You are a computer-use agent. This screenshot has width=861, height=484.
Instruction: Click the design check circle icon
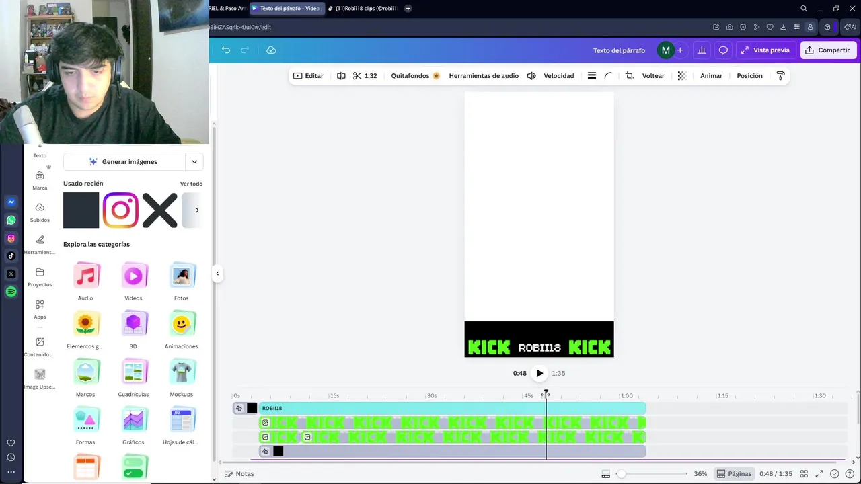click(835, 474)
